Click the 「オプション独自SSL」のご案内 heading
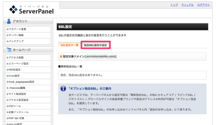This screenshot has height=125, width=216. [90, 89]
